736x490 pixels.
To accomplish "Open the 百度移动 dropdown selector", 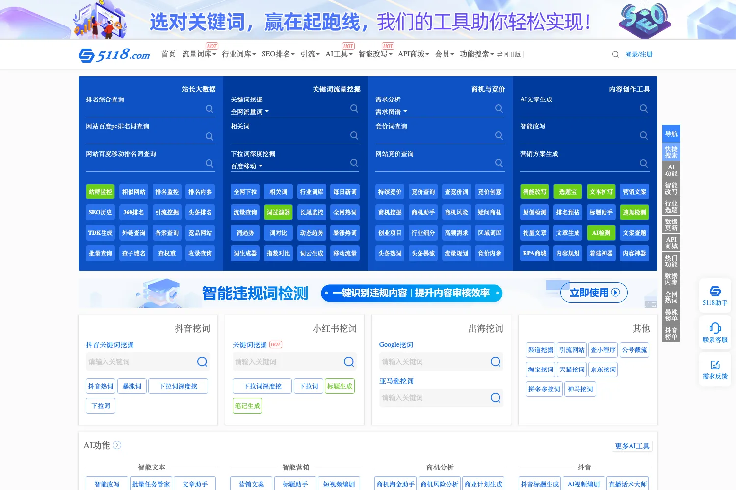I will [246, 166].
